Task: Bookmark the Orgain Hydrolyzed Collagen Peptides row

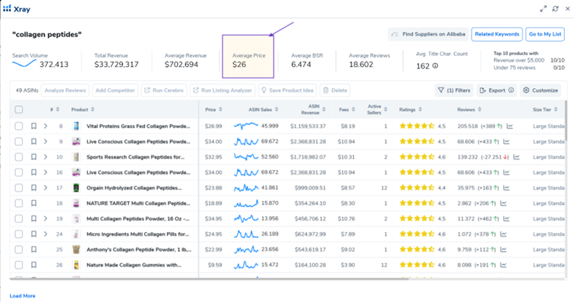Action: pos(33,187)
